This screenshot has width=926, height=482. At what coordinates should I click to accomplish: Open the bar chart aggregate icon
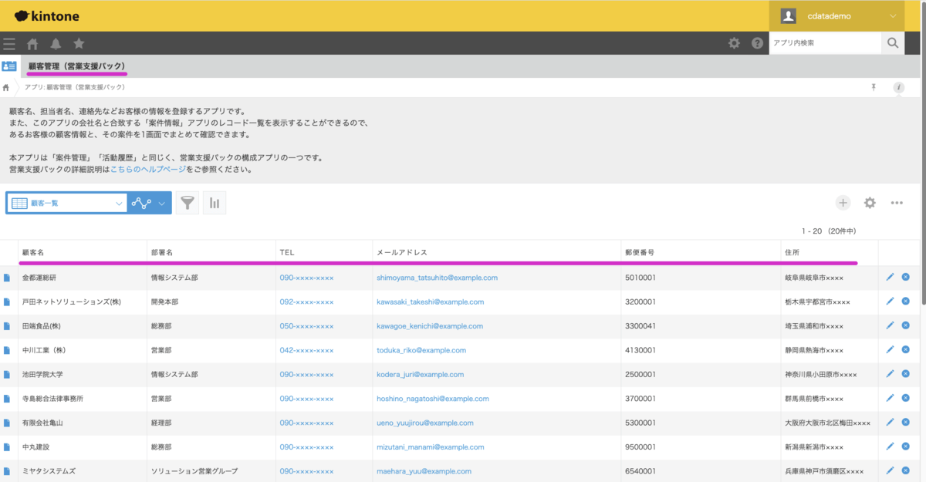pyautogui.click(x=214, y=203)
